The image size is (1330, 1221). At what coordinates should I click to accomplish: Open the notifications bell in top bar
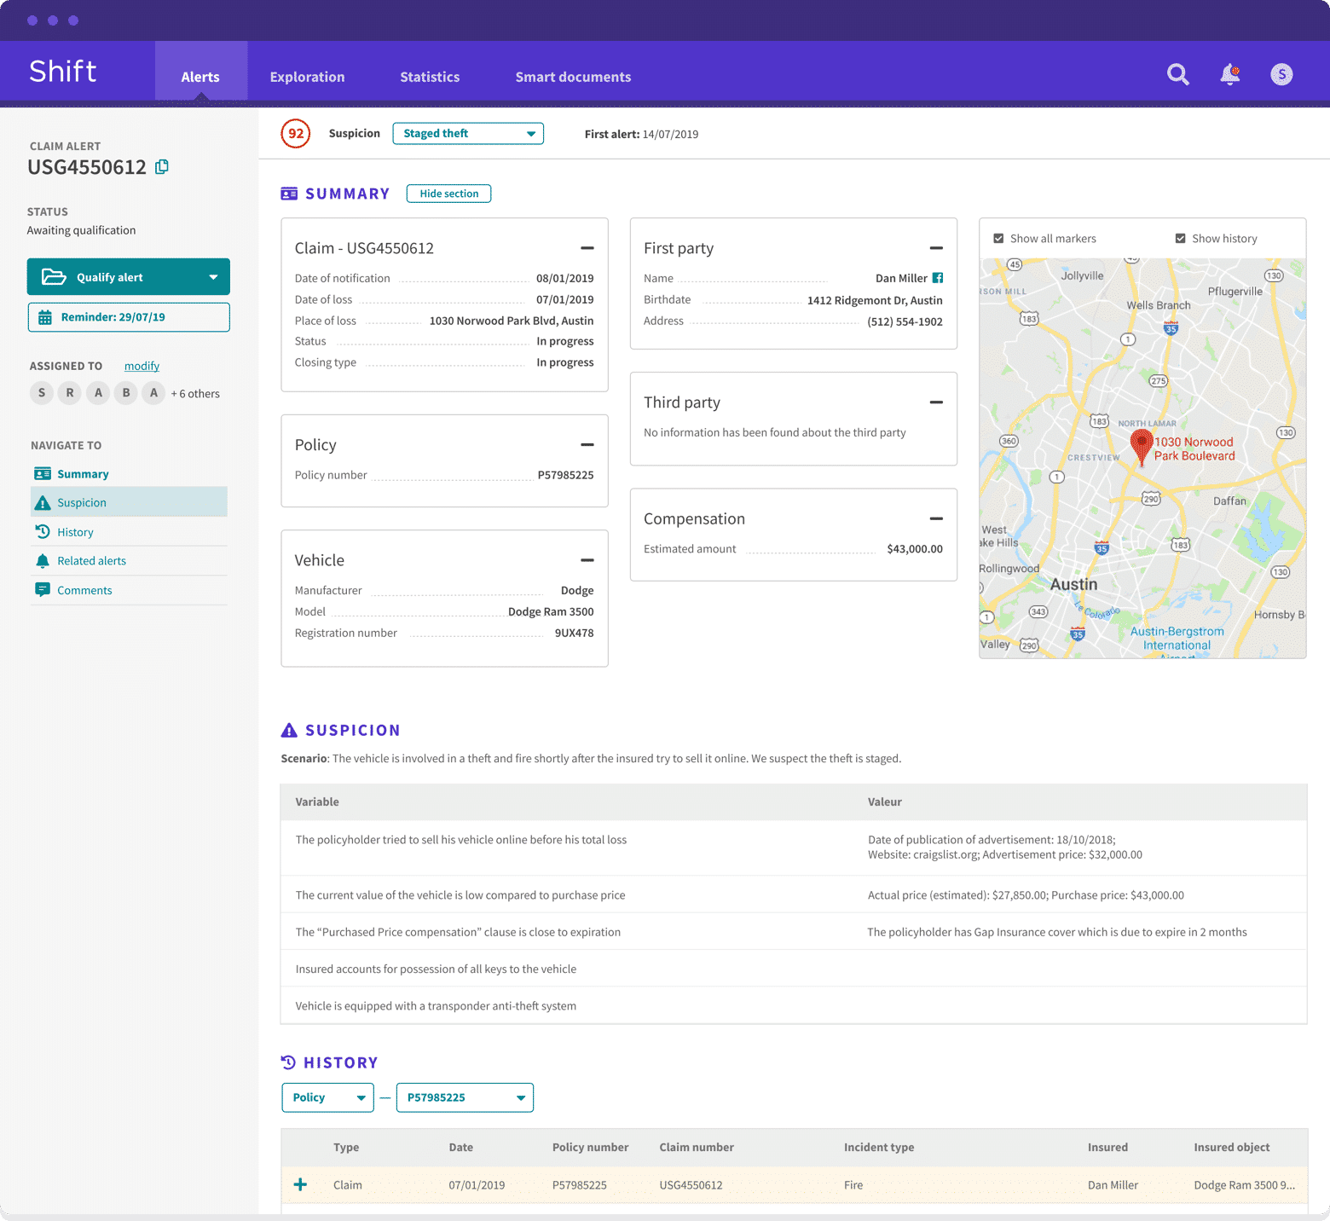[x=1229, y=75]
